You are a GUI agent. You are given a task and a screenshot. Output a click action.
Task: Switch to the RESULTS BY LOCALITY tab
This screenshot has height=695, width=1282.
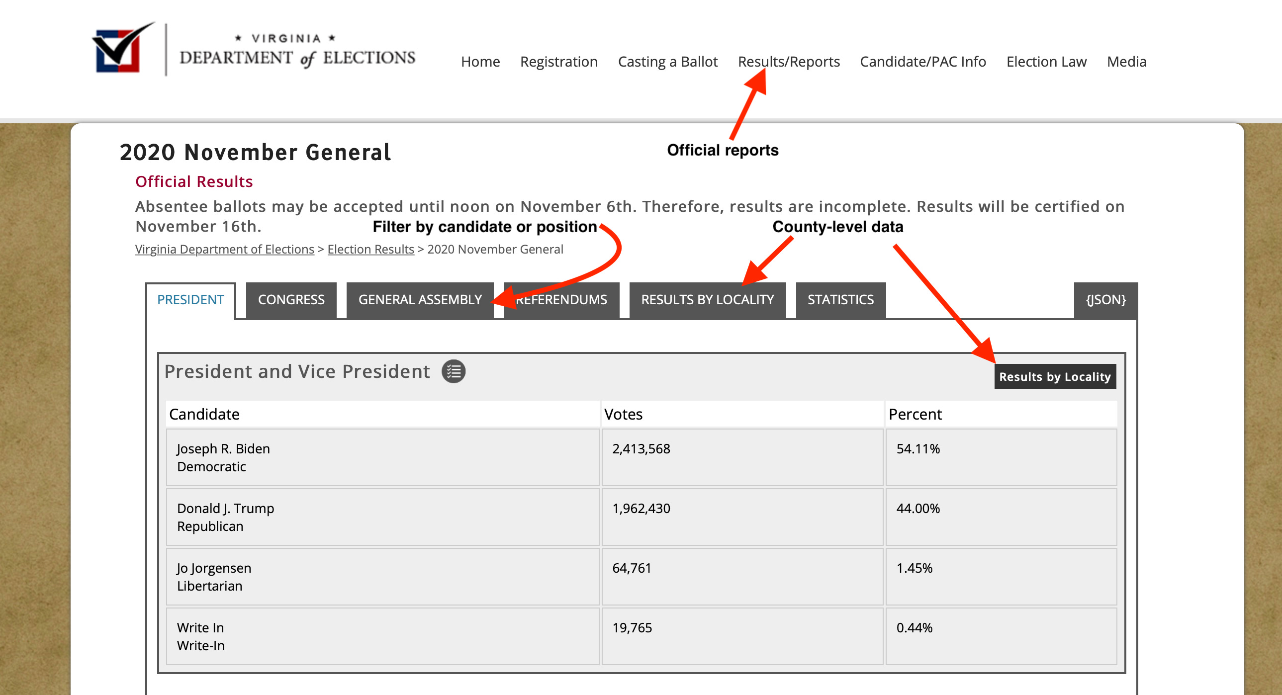pyautogui.click(x=707, y=299)
